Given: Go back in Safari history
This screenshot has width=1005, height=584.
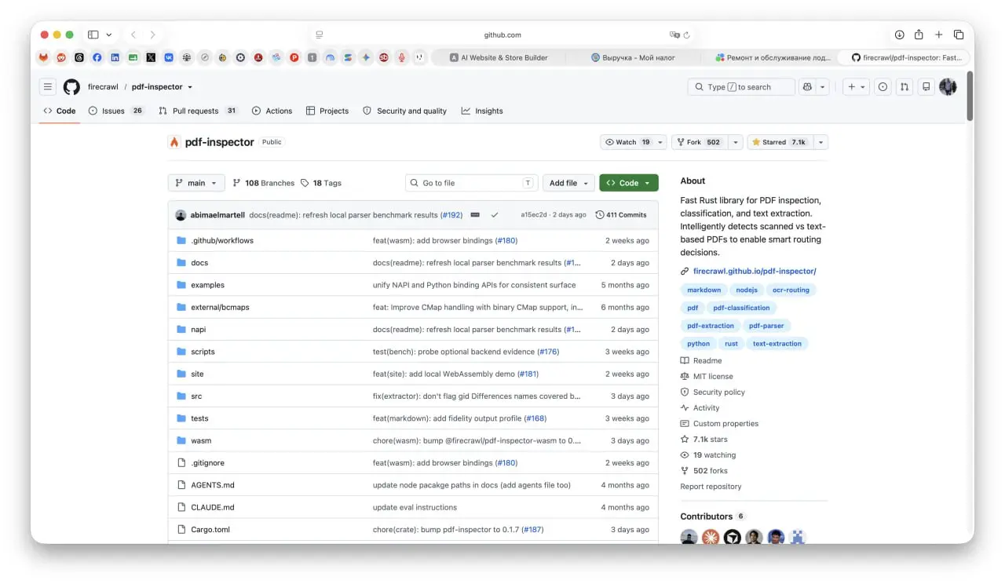Looking at the screenshot, I should click(x=133, y=35).
